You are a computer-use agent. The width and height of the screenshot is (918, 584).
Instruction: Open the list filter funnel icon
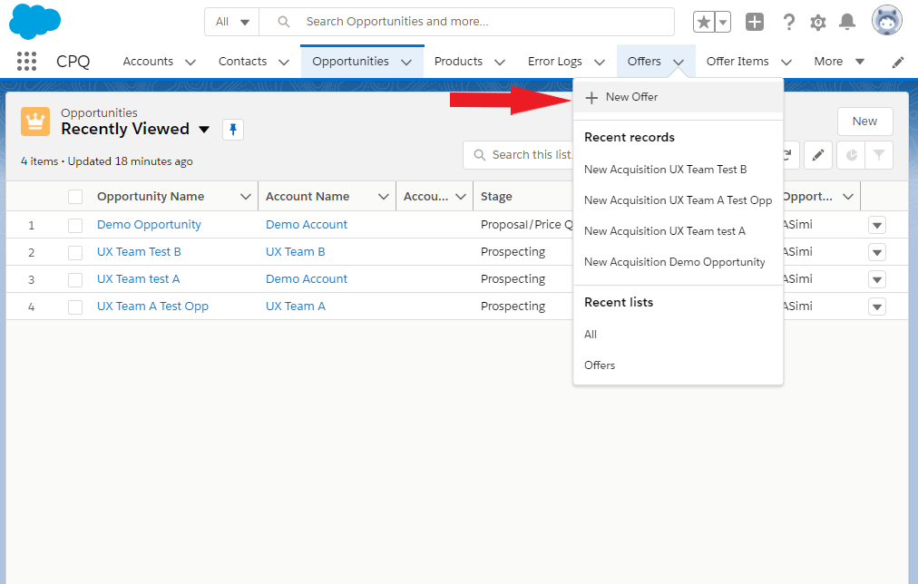[879, 155]
